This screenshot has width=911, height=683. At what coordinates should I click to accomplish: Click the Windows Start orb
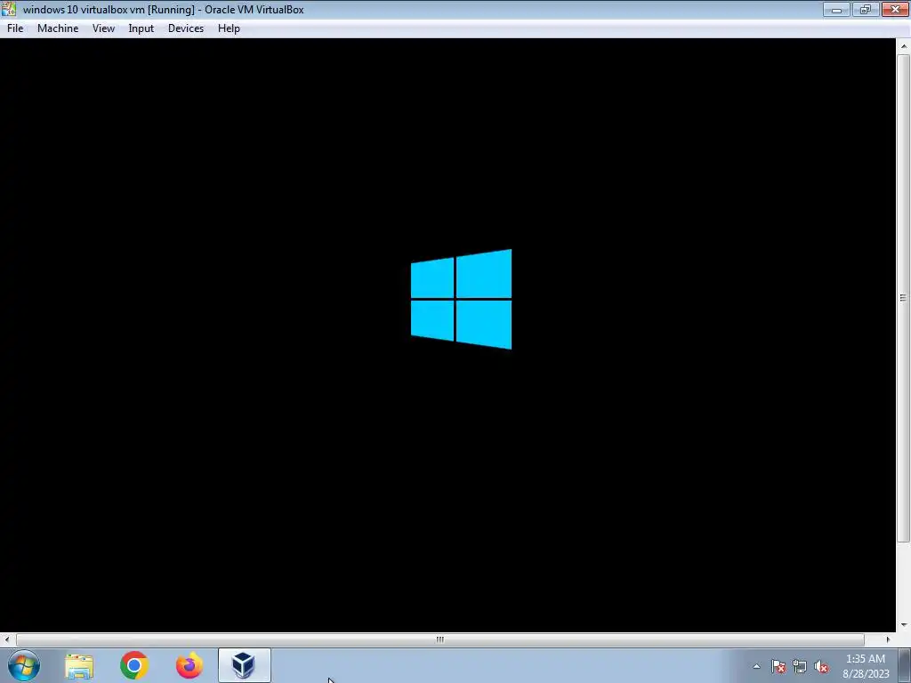click(24, 665)
